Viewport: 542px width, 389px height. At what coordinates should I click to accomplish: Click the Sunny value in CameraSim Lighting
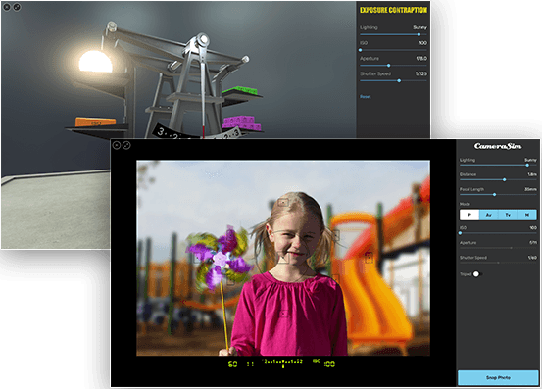(x=530, y=160)
